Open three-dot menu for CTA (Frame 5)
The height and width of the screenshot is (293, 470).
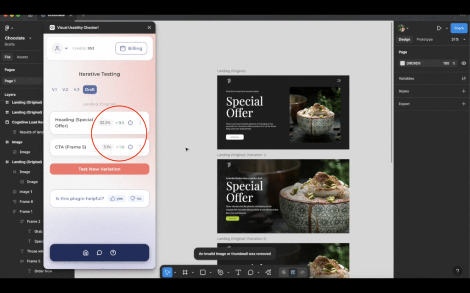click(x=140, y=147)
